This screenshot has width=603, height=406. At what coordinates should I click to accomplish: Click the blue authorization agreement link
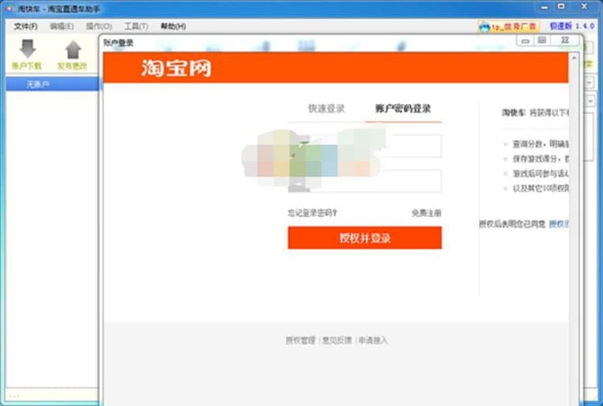pos(559,224)
